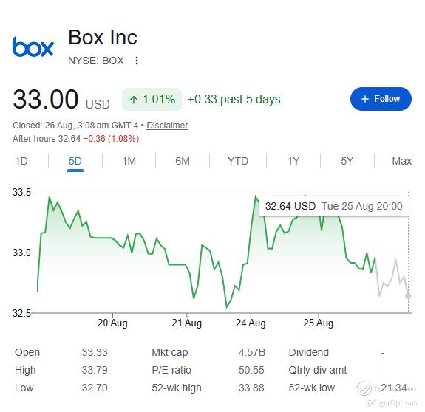The height and width of the screenshot is (412, 425).
Task: Switch chart to 1D range
Action: (x=21, y=162)
